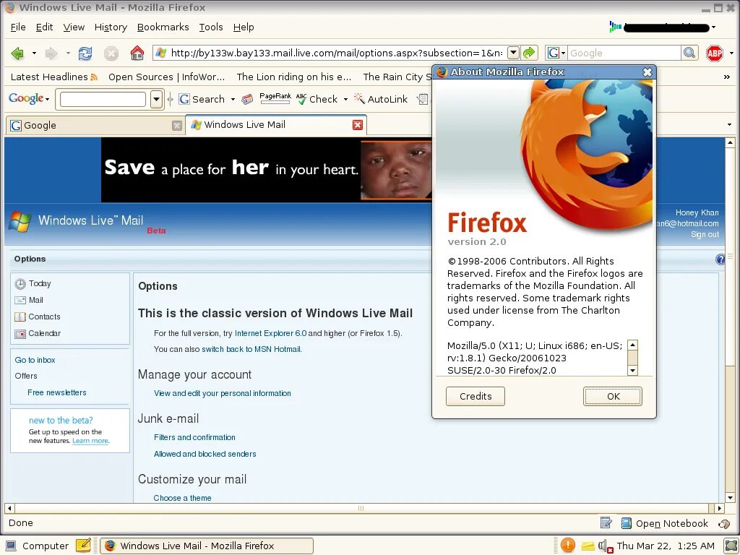
Task: Open the home page via house icon
Action: click(x=137, y=53)
